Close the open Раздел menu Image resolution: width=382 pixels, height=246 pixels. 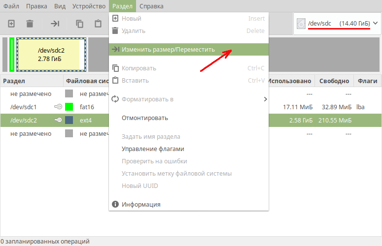[x=122, y=6]
